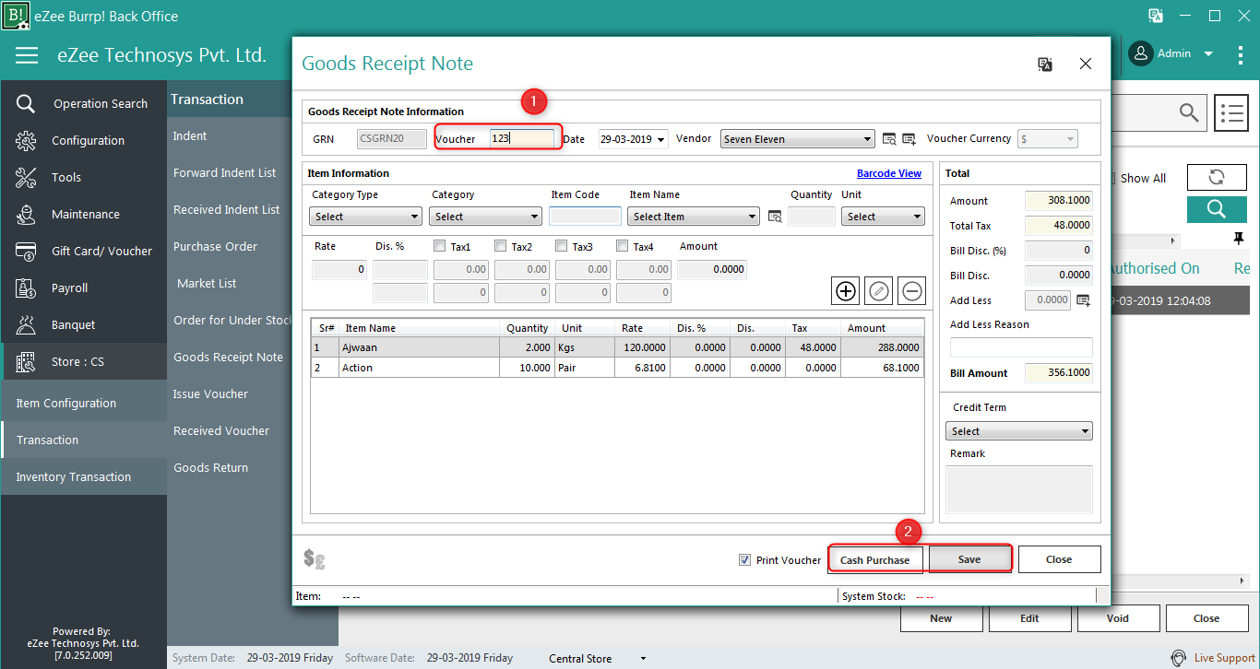Screen dimensions: 1260x669
Task: Click the vendor search icon next to Seven Eleven
Action: tap(889, 139)
